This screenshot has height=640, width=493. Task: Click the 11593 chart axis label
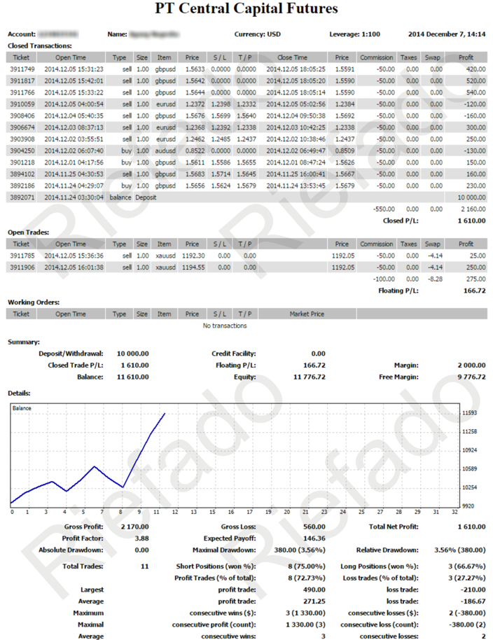(x=469, y=412)
